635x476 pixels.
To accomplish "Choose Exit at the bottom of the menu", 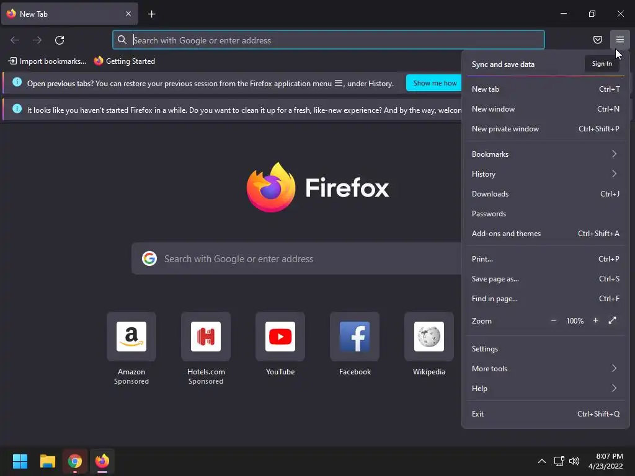I will (x=546, y=413).
